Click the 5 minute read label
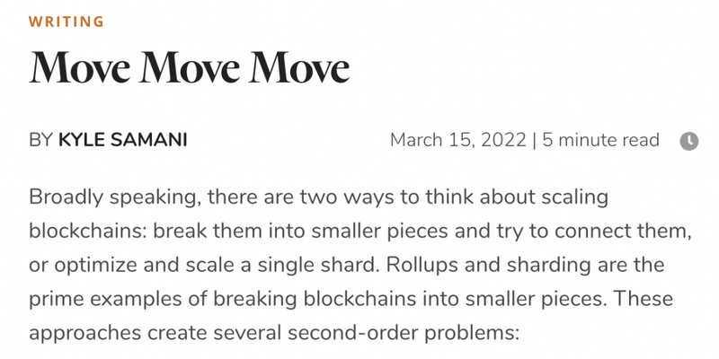This screenshot has width=719, height=359. (x=601, y=141)
